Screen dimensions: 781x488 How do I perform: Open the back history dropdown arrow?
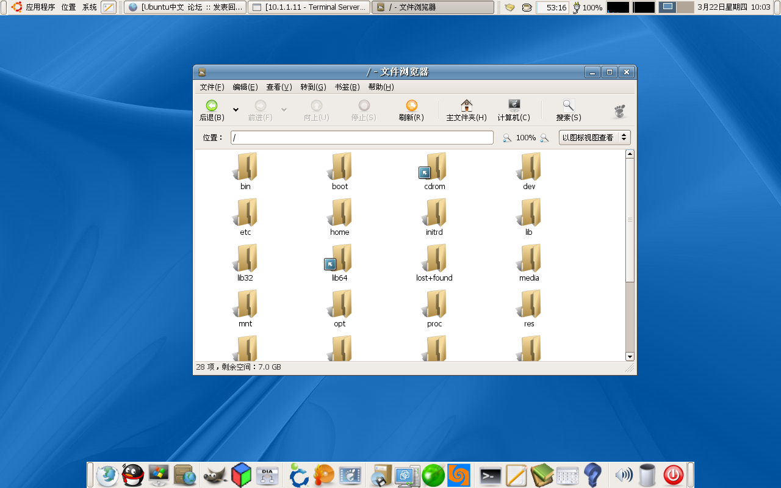pos(236,110)
